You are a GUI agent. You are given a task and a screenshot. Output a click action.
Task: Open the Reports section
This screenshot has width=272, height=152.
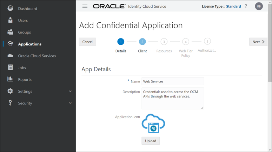coord(25,80)
